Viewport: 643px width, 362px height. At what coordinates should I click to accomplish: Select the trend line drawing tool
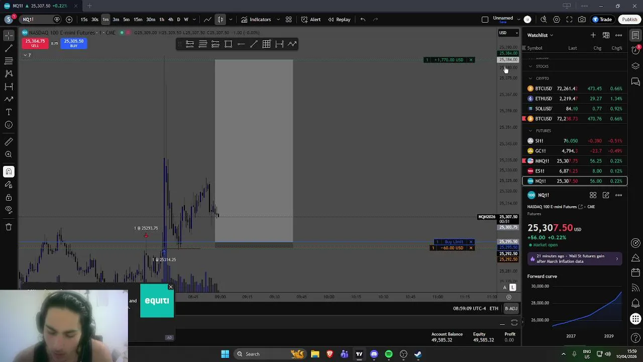point(9,48)
